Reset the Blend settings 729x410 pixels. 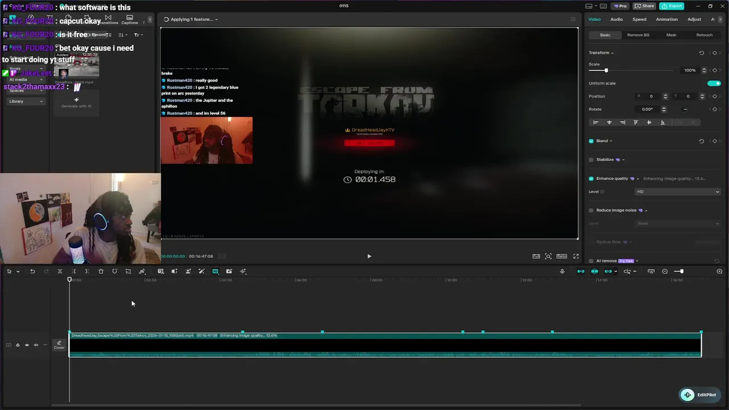click(x=702, y=141)
